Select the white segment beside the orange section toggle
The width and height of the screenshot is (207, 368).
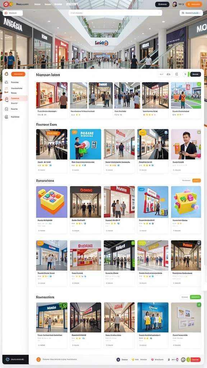tap(186, 180)
